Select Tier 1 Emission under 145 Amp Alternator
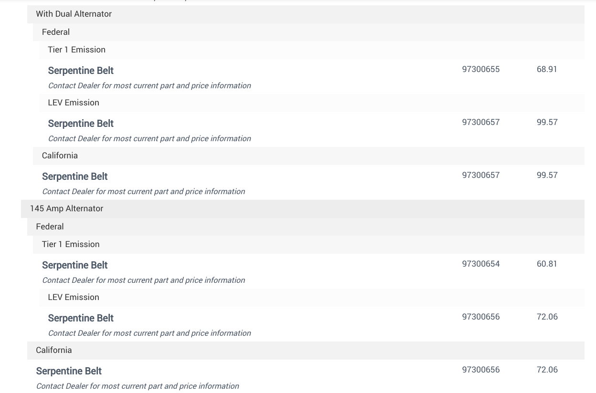The height and width of the screenshot is (393, 596). click(71, 244)
